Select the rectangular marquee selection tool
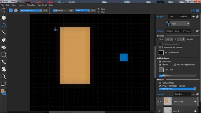This screenshot has height=113, width=201. point(3,55)
